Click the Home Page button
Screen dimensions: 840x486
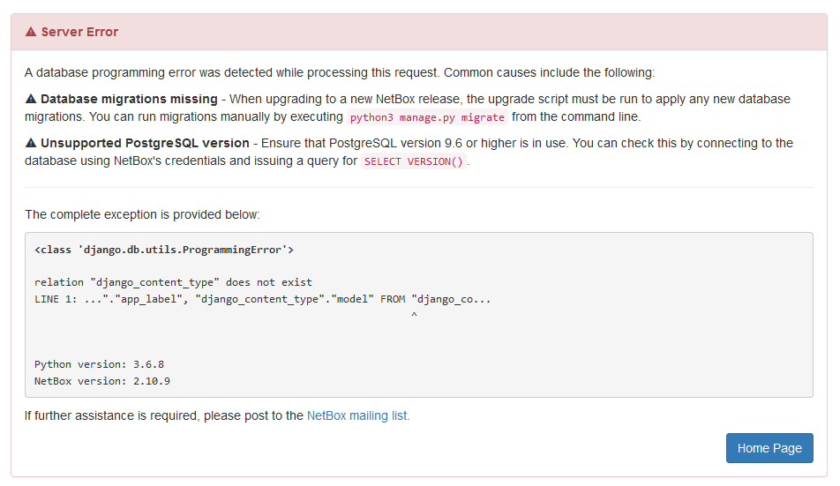[x=769, y=448]
